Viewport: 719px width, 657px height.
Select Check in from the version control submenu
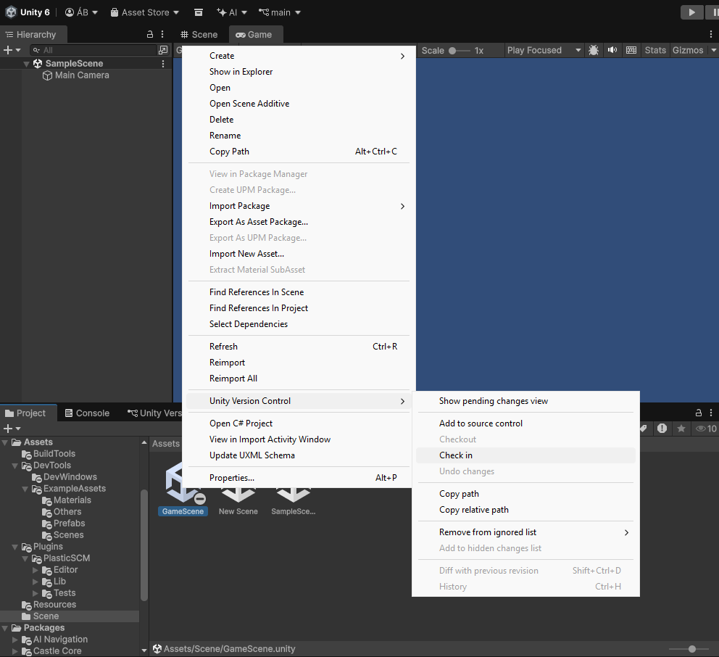(x=457, y=455)
